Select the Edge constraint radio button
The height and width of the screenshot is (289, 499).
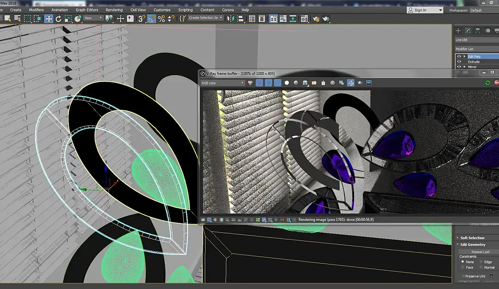[481, 262]
